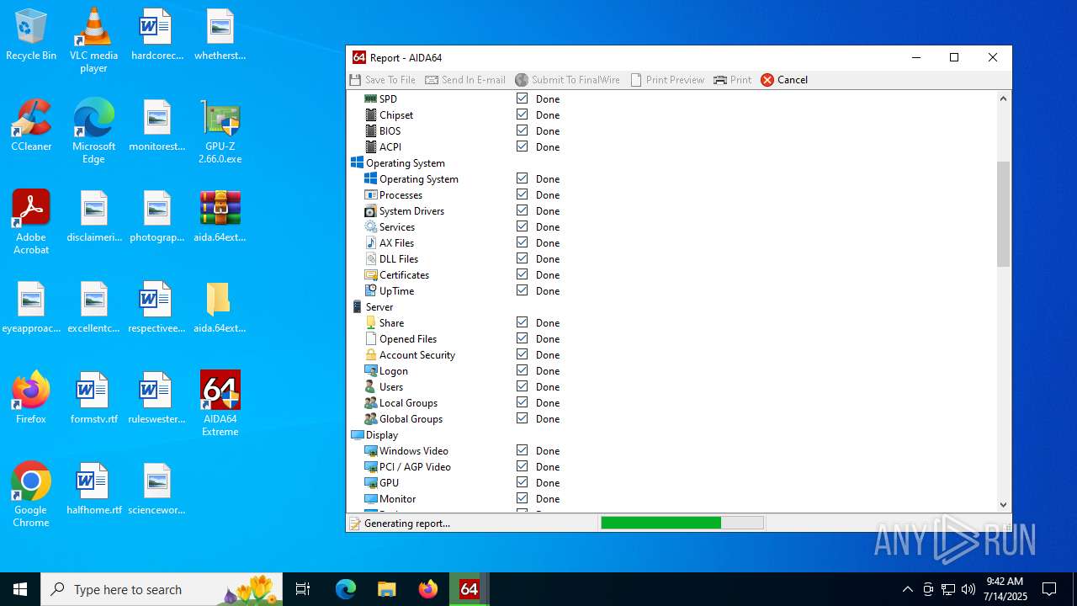Image resolution: width=1077 pixels, height=606 pixels.
Task: Select the Display category header
Action: pyautogui.click(x=374, y=435)
